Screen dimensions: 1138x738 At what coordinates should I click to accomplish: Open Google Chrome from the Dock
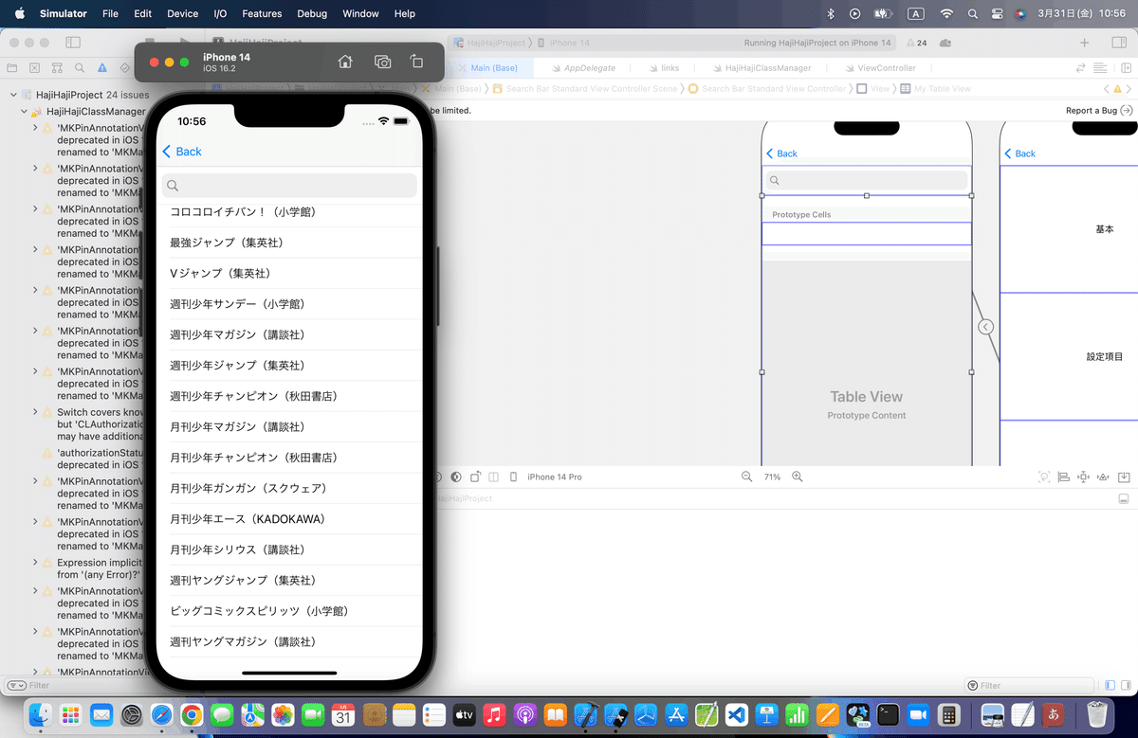(x=191, y=714)
